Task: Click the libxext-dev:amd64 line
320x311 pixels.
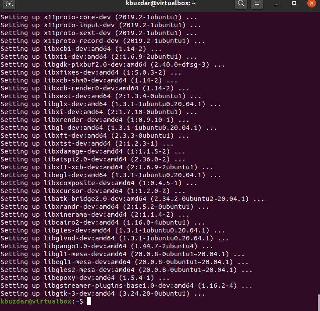Action: coord(101,96)
